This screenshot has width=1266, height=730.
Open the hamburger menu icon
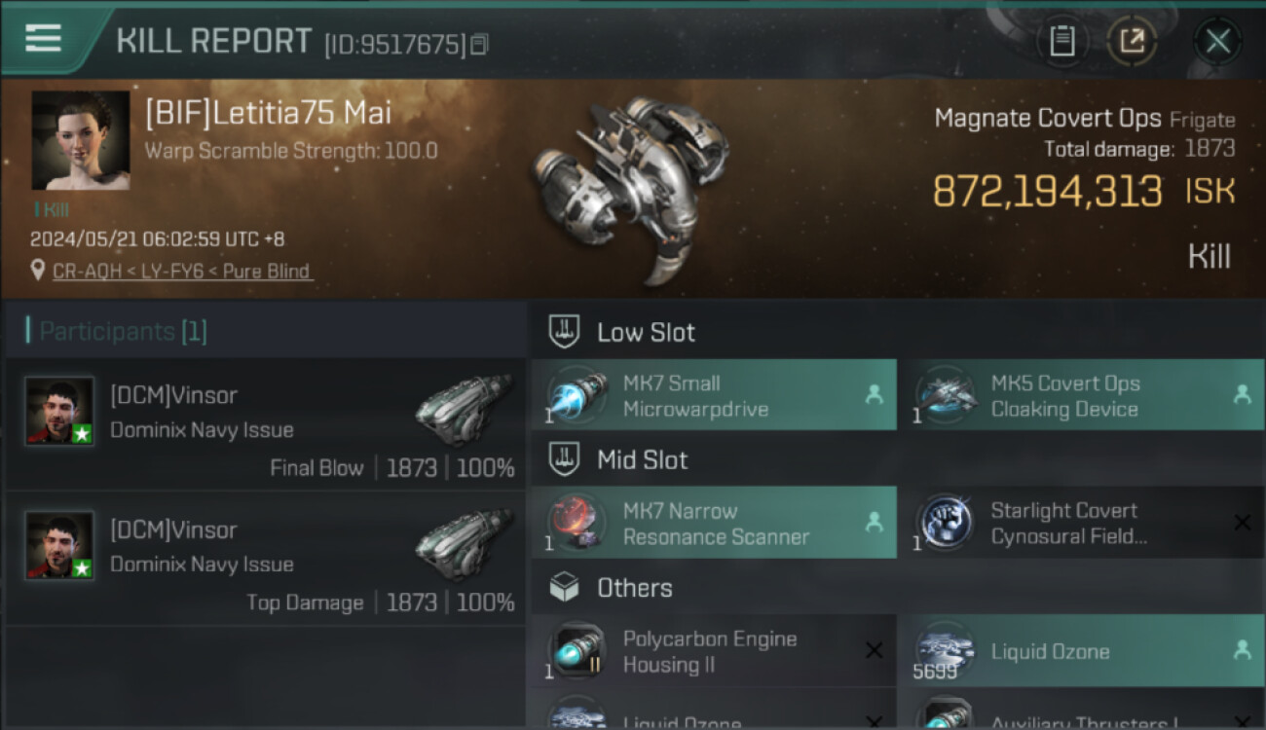[44, 38]
